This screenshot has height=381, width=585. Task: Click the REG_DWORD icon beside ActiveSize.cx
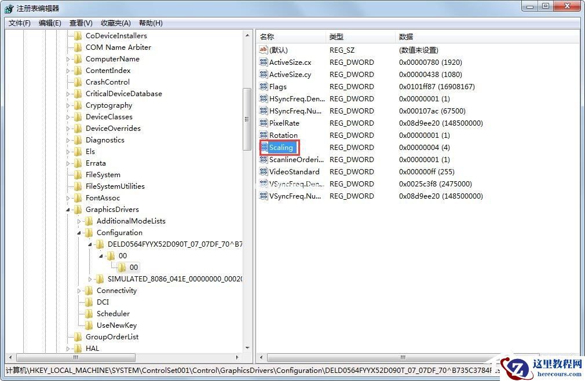(264, 62)
